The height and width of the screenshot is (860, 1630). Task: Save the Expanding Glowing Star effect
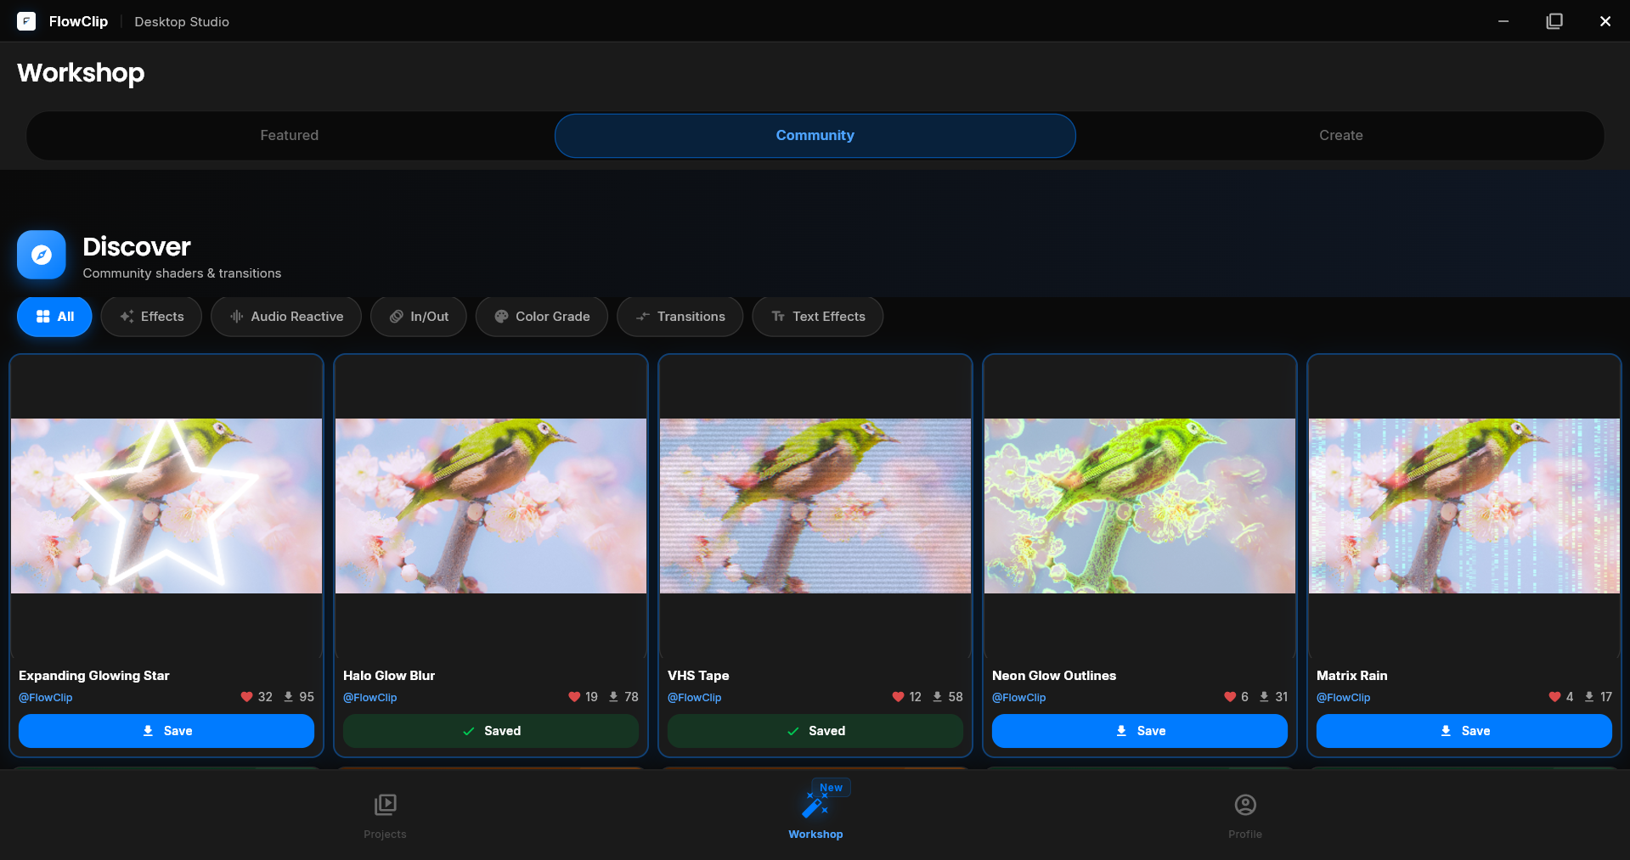pos(166,731)
